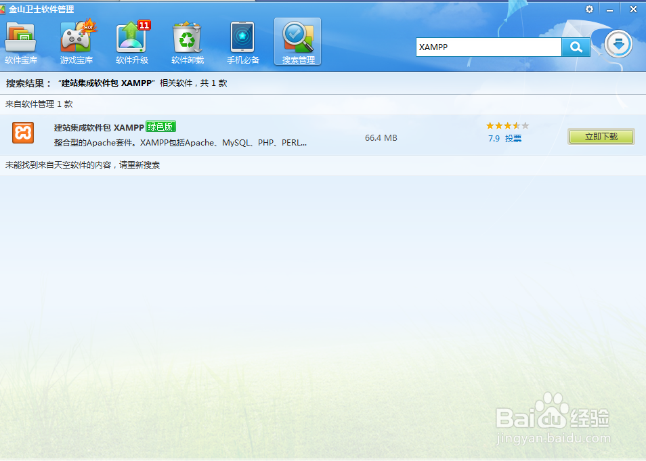The height and width of the screenshot is (461, 646).
Task: Click the 绿色版 green edition badge
Action: pos(160,127)
